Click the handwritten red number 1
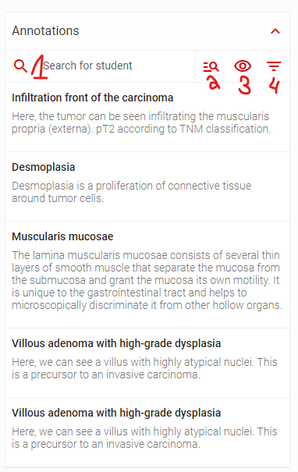Image resolution: width=298 pixels, height=472 pixels. pyautogui.click(x=39, y=67)
